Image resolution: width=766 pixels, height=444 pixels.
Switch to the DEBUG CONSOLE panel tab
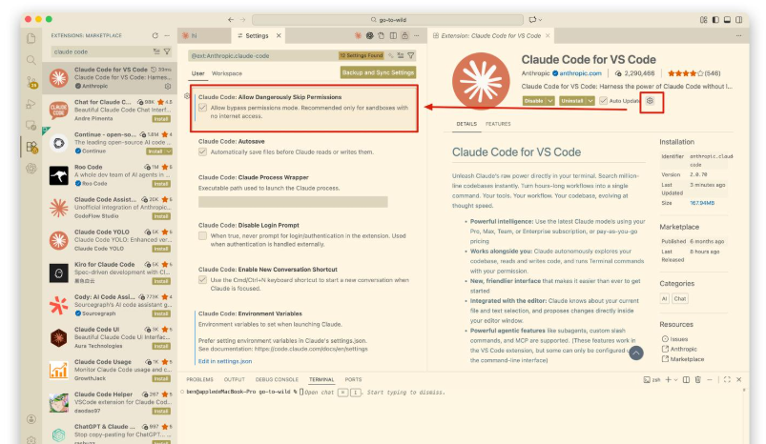tap(277, 379)
